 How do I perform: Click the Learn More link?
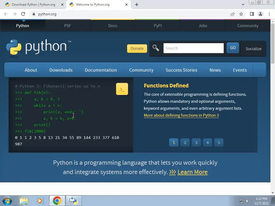(x=192, y=172)
